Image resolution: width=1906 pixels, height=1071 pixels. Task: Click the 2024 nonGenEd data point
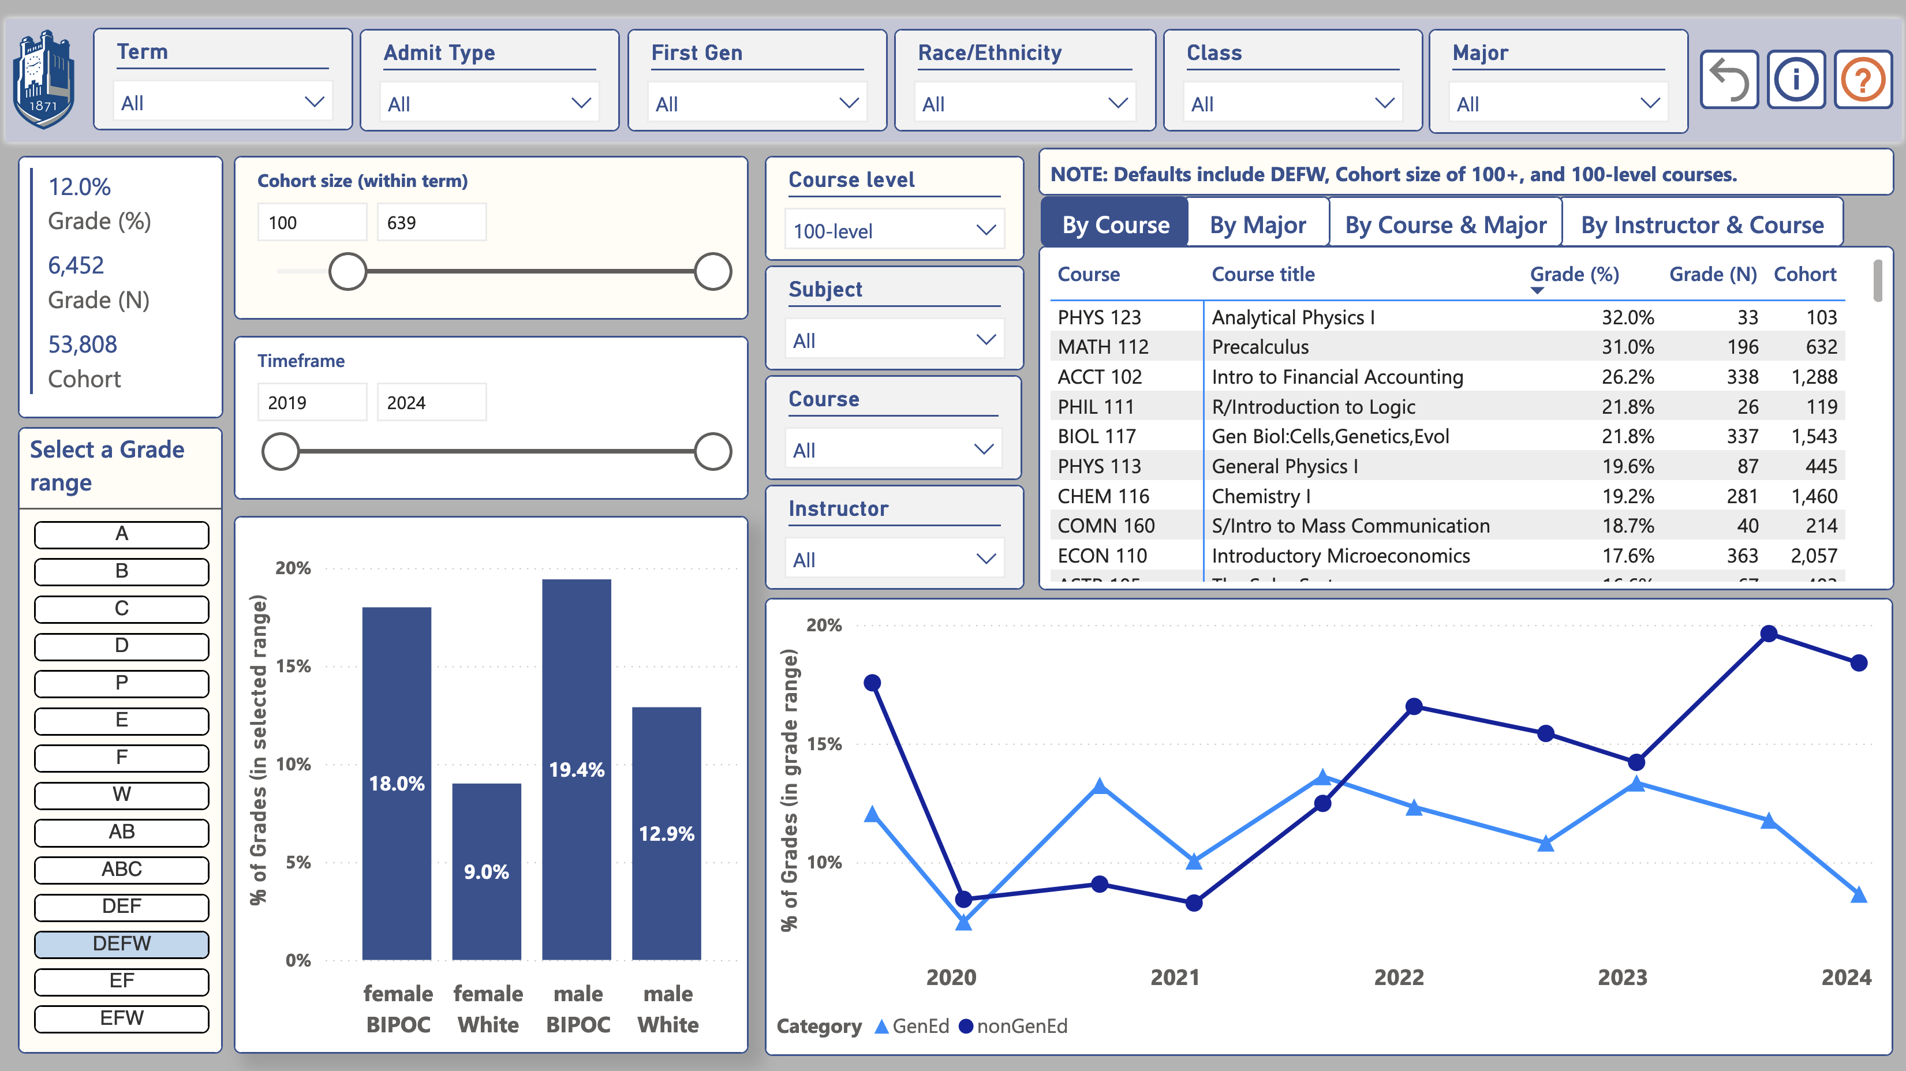[x=1859, y=662]
